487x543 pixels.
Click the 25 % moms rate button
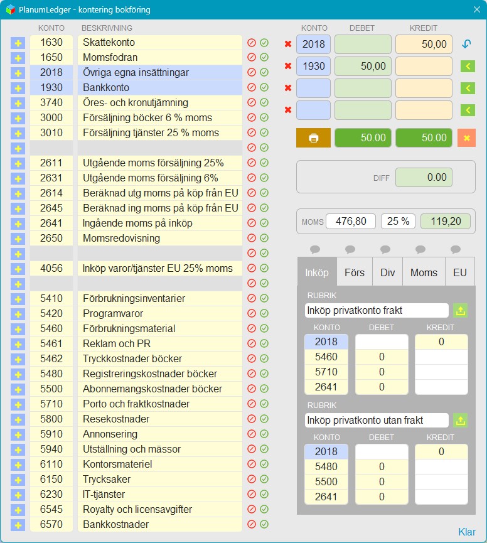[398, 222]
